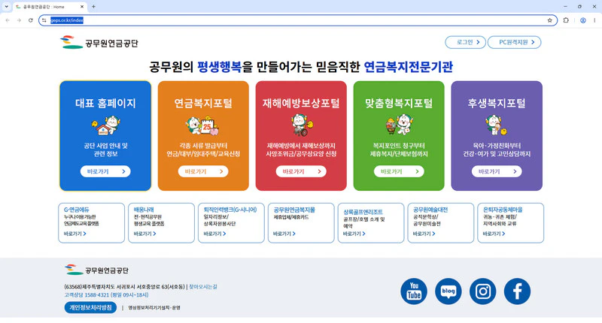
Task: Click the 맞춤형복지포털 mascot image
Action: [399, 125]
